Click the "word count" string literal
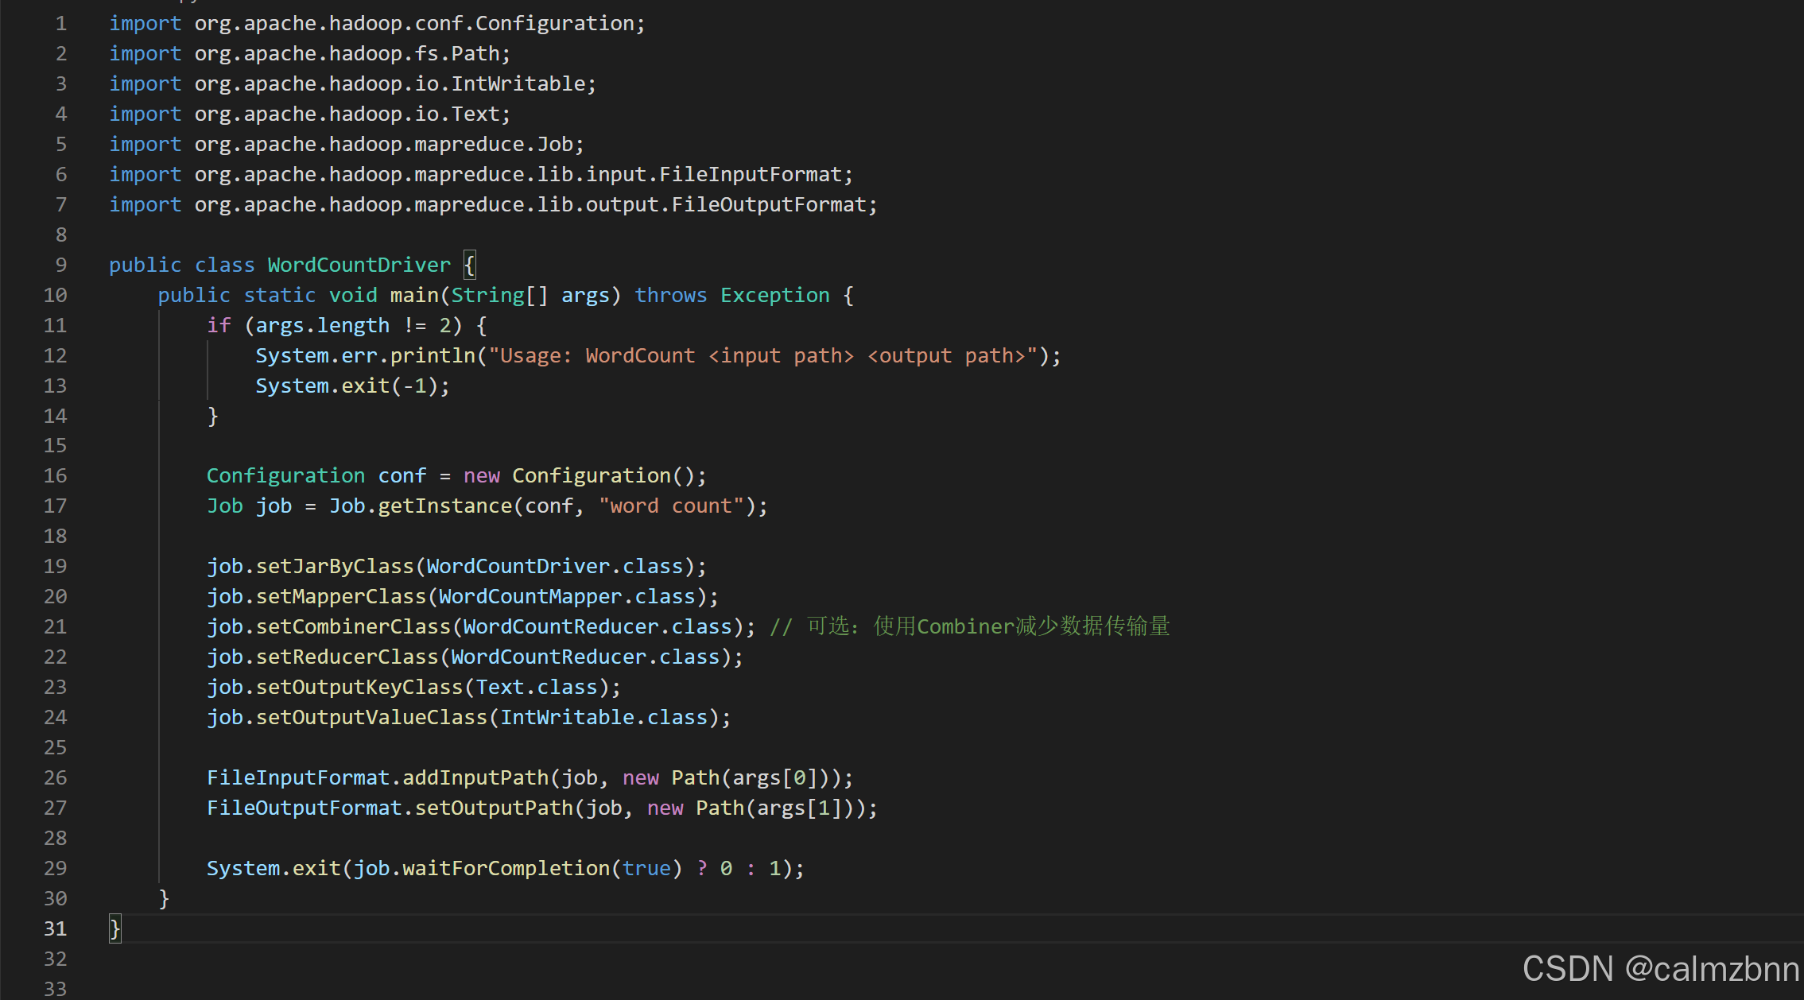1804x1000 pixels. pos(671,506)
